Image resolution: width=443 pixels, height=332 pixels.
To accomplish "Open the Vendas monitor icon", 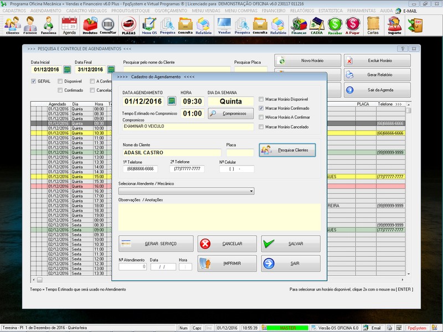I will tap(224, 25).
